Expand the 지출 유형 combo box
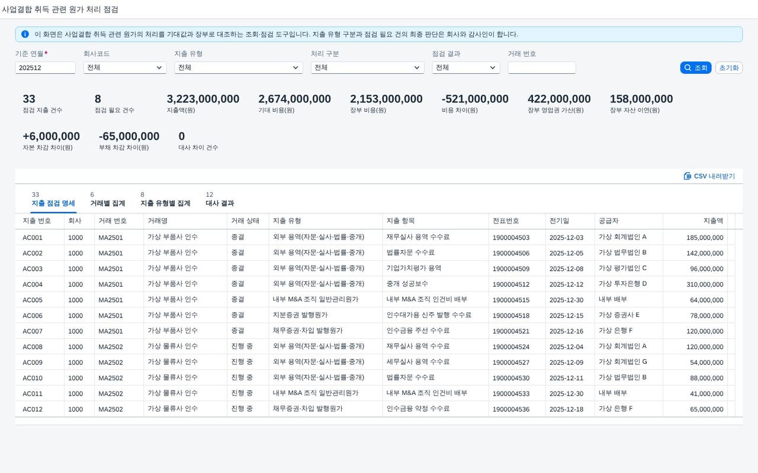Viewport: 758px width, 473px height. pos(239,68)
